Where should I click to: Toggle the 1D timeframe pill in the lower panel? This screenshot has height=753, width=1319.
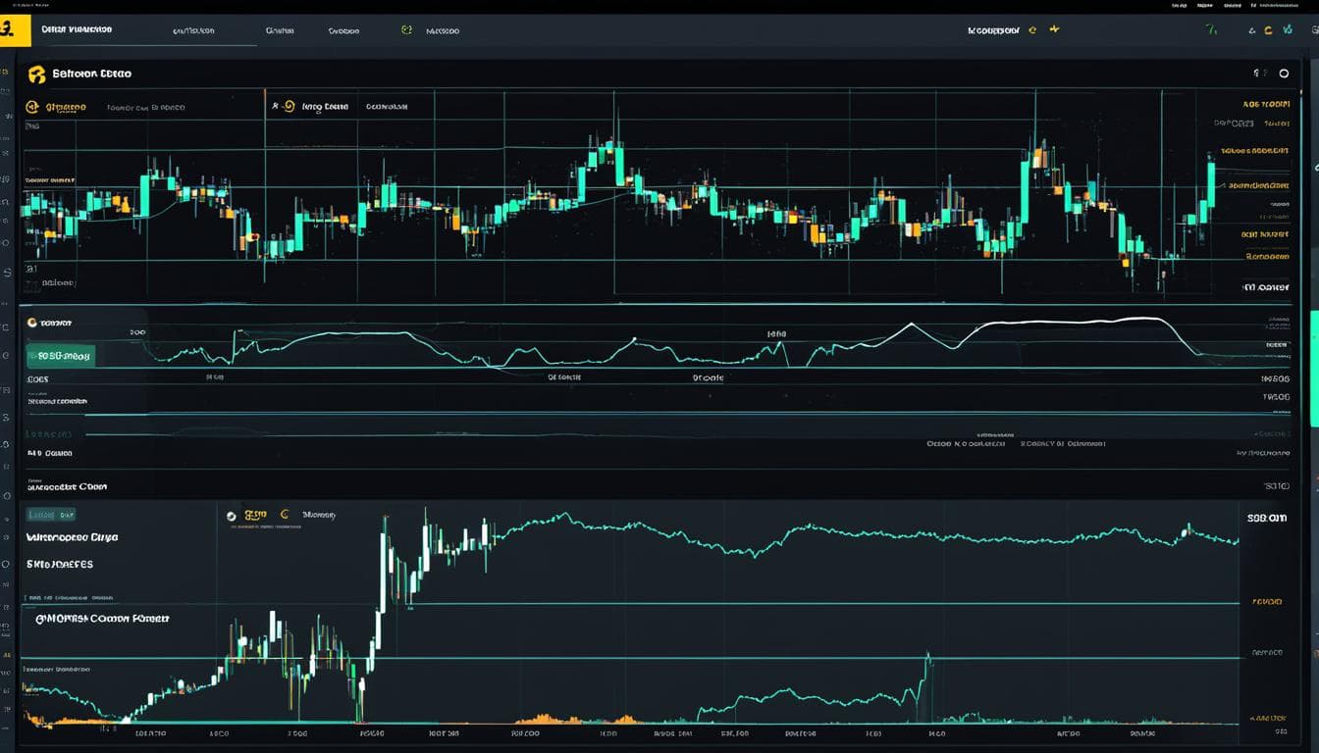coord(51,513)
